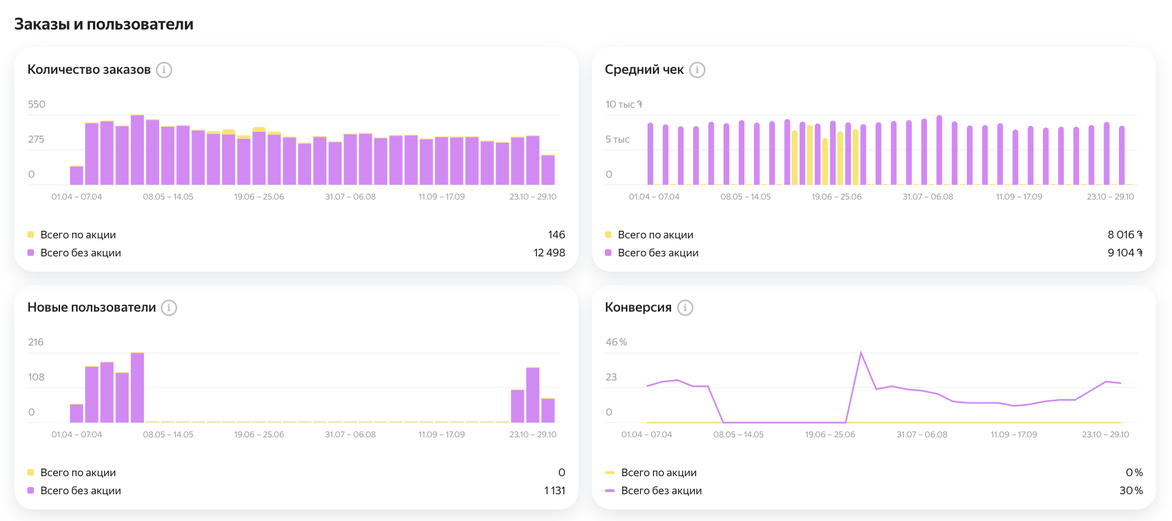Click the last bar in Новые пользователи chart
1172x521 pixels.
(x=548, y=411)
